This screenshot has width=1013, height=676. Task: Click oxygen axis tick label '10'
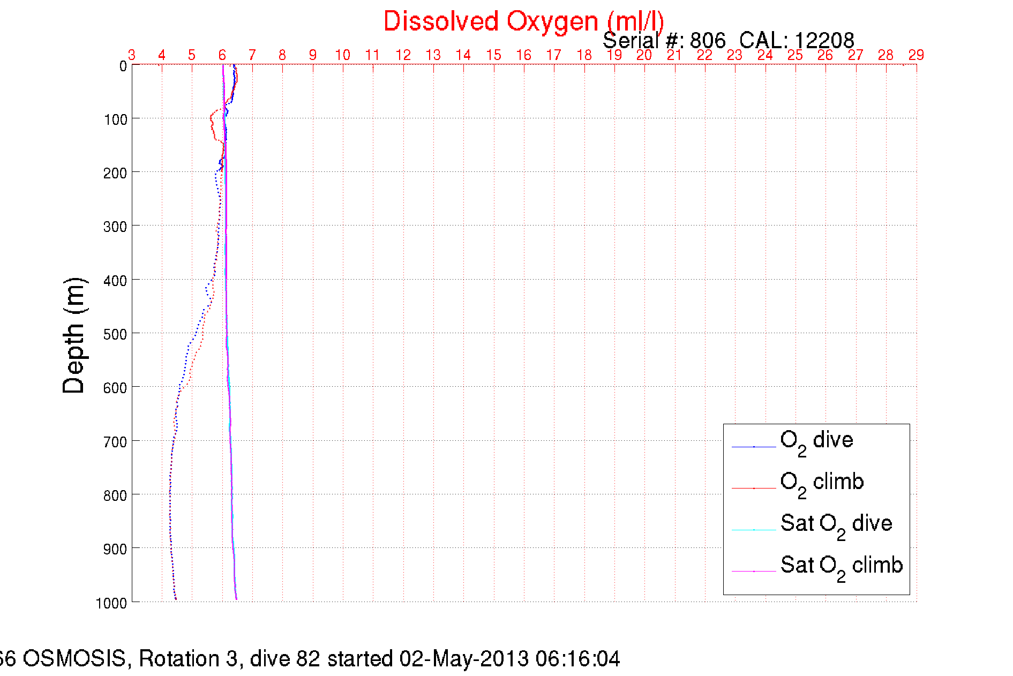pyautogui.click(x=343, y=55)
